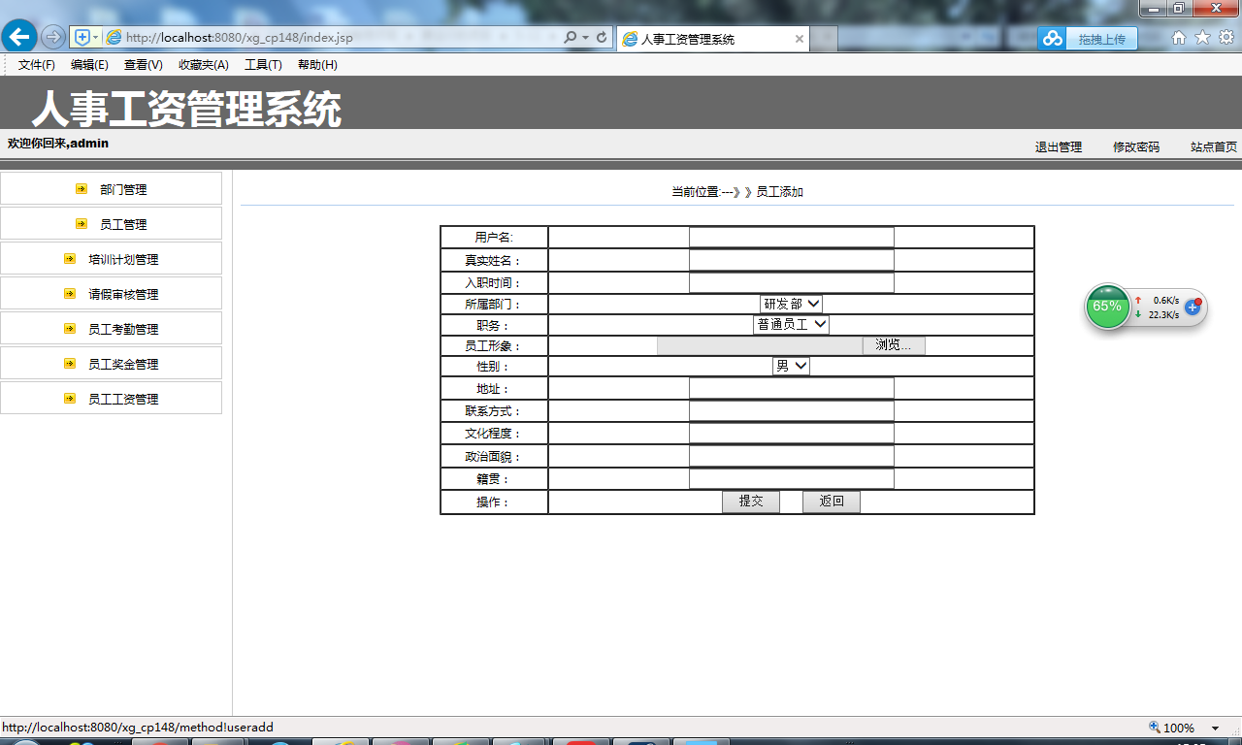Click the 浏览... browse button

894,345
